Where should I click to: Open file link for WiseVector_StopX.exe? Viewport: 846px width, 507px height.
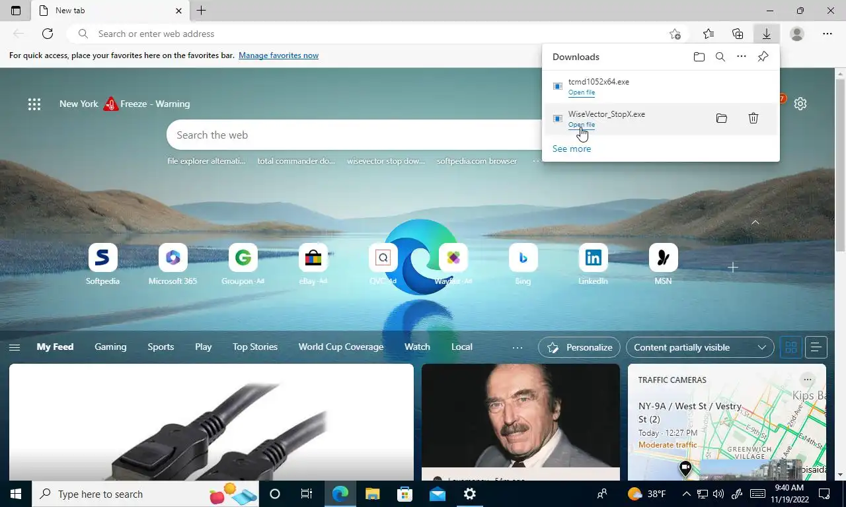tap(582, 125)
